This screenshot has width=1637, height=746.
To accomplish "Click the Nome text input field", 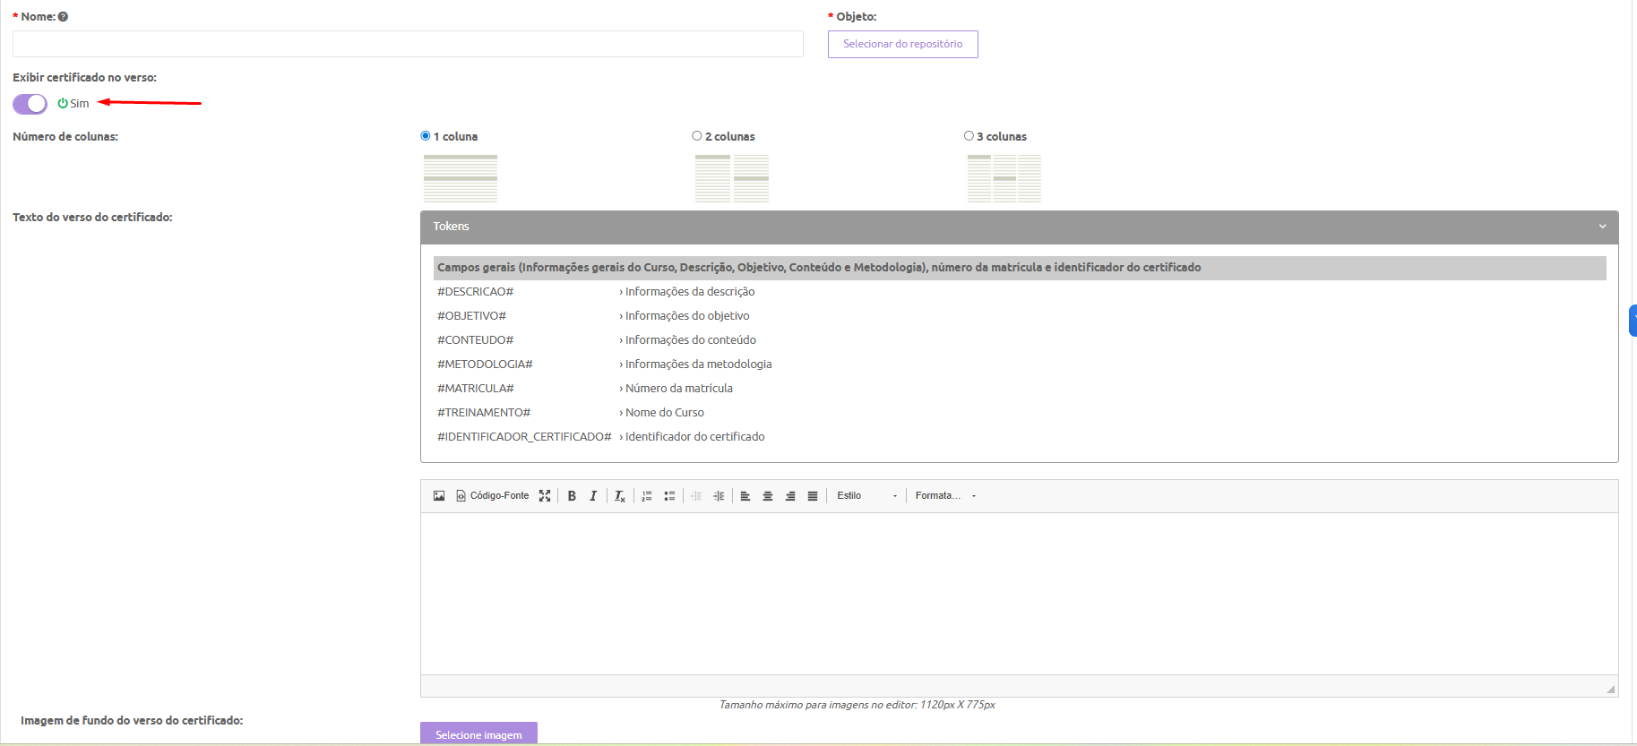I will click(x=408, y=45).
